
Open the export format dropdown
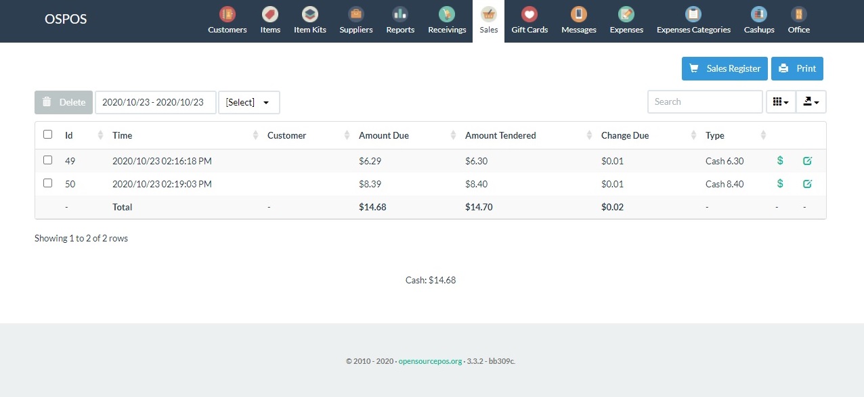(x=811, y=101)
